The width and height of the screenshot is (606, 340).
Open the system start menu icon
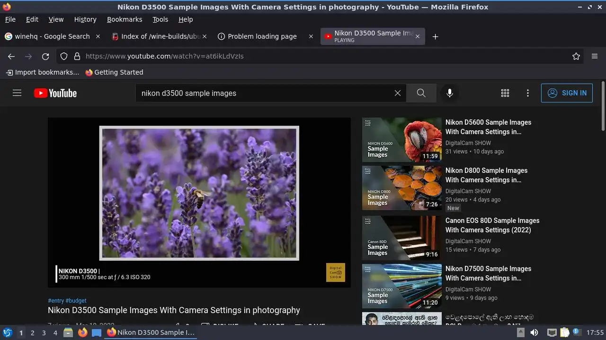point(8,332)
